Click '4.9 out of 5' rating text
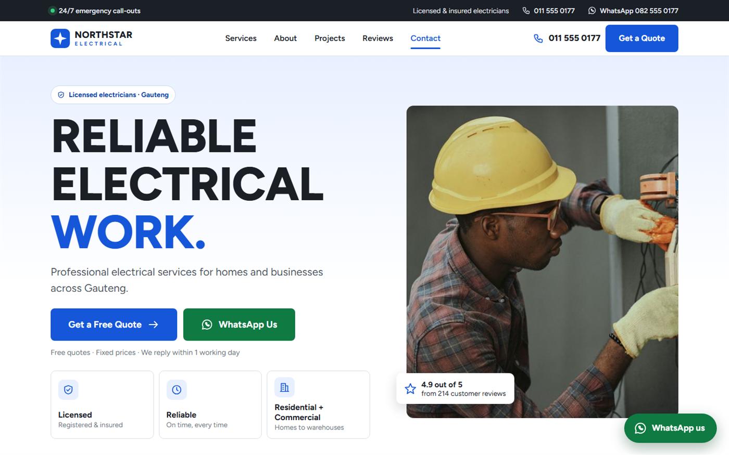Viewport: 729px width, 455px height. point(442,384)
